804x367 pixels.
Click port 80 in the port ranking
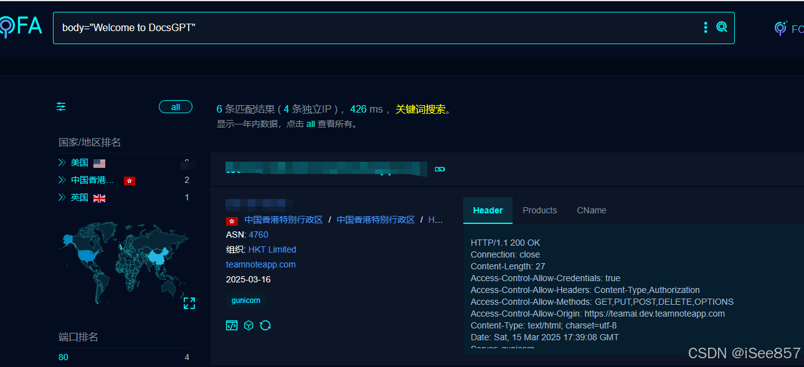(x=64, y=357)
